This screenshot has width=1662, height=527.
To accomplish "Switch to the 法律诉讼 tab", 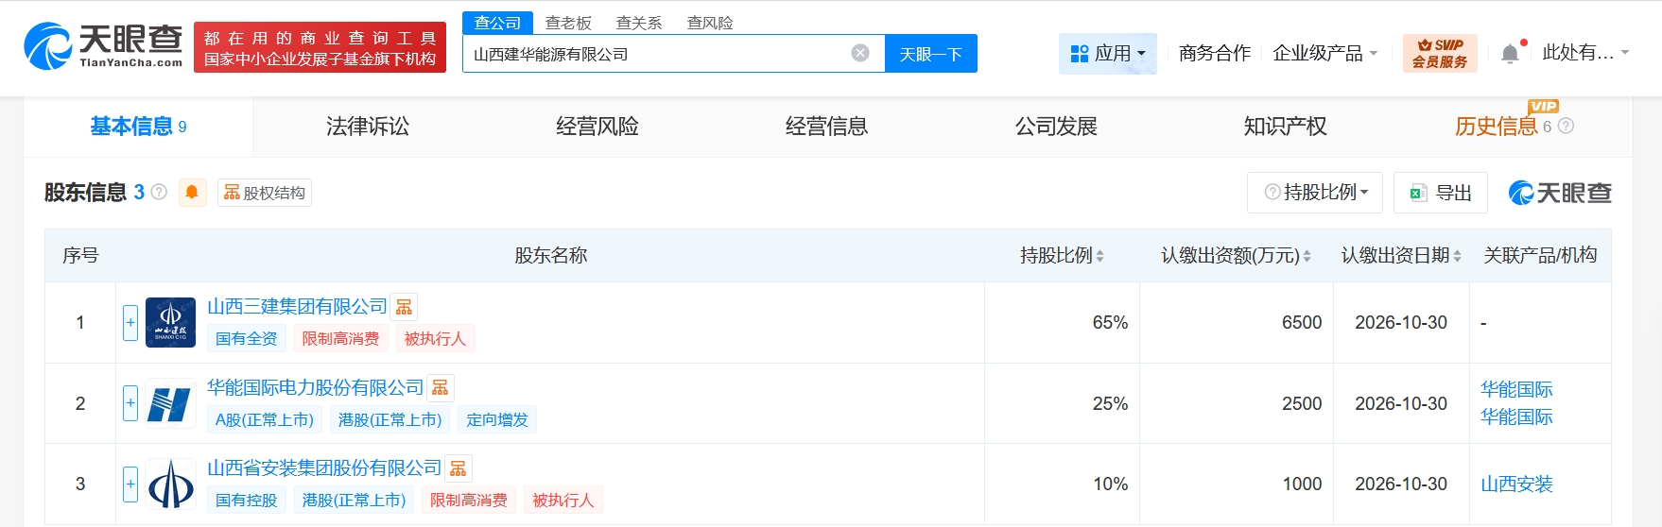I will pos(368,127).
